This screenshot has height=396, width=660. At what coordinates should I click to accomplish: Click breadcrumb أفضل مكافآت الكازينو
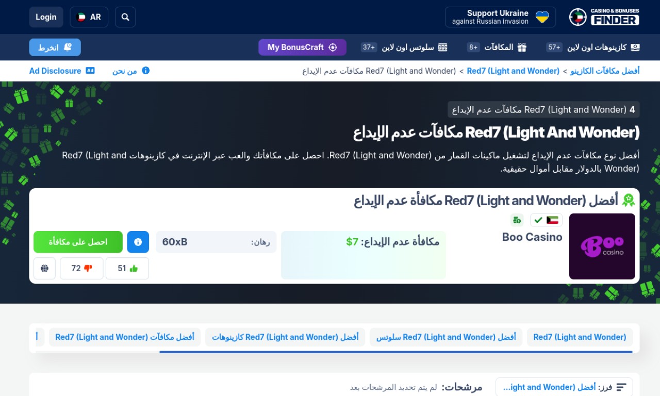[605, 71]
